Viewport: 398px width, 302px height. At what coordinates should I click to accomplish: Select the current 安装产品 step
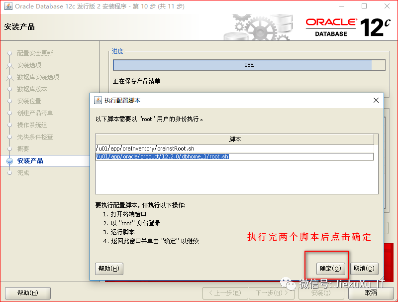30,161
